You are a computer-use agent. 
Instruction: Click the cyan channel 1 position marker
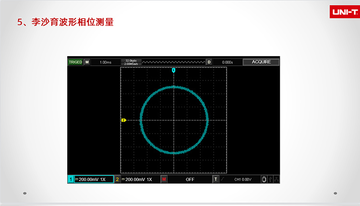(x=173, y=70)
